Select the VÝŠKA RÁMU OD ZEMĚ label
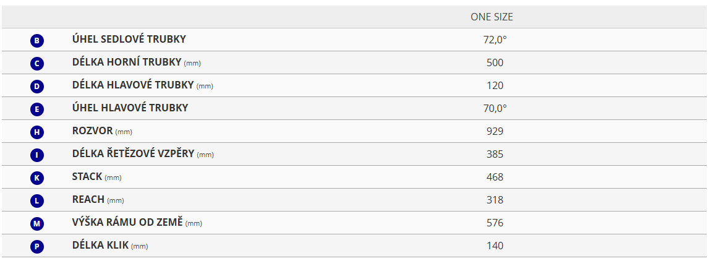Image resolution: width=708 pixels, height=261 pixels. point(127,223)
